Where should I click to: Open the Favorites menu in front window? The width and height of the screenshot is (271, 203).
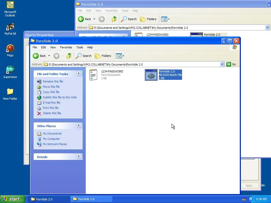coord(66,47)
